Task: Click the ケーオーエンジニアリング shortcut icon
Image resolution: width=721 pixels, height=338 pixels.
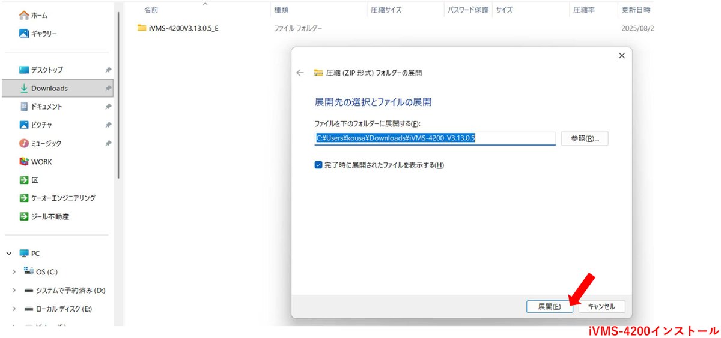Action: [24, 198]
